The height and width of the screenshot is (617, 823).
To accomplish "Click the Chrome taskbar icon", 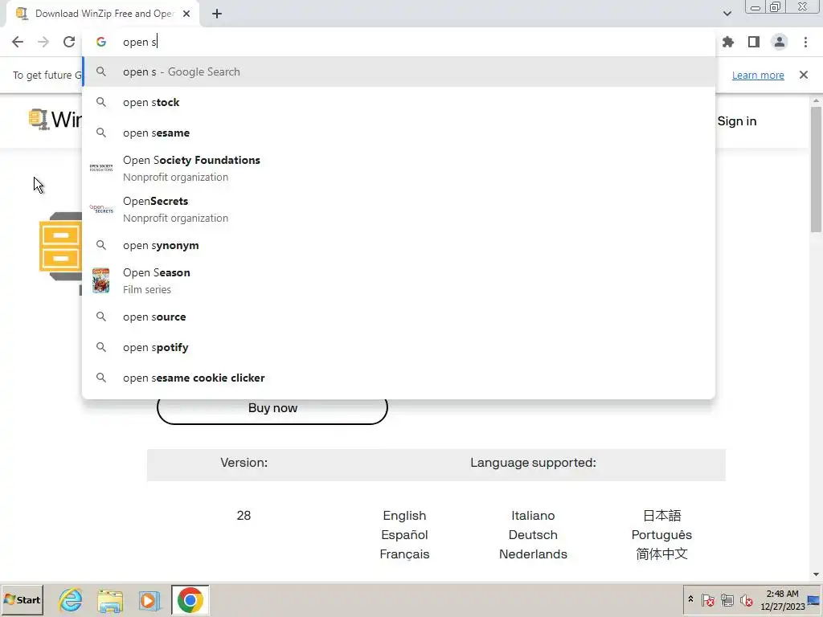I will click(x=190, y=599).
